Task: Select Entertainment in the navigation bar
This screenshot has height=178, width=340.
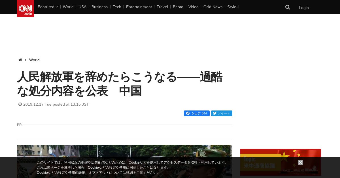Action: point(139,7)
